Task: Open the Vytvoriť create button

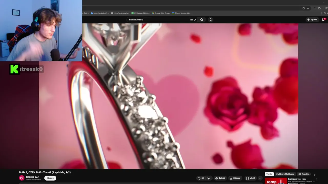Action: (312, 20)
